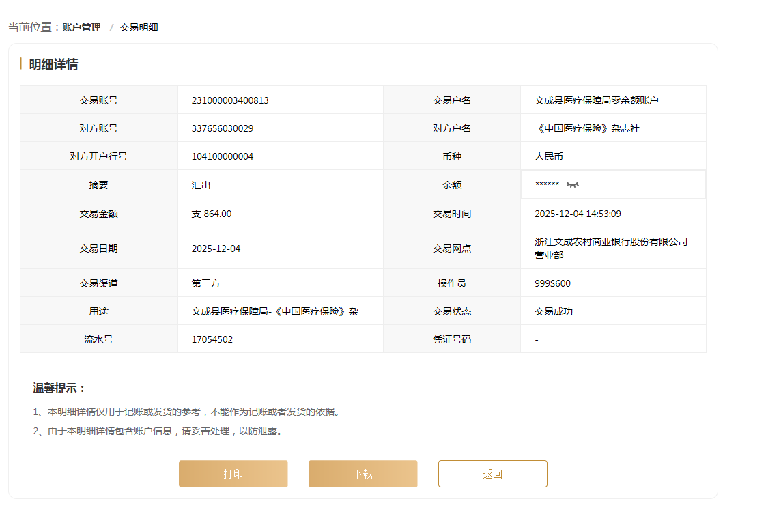This screenshot has width=781, height=510.
Task: Click transaction account number 231000003400813
Action: tap(230, 100)
